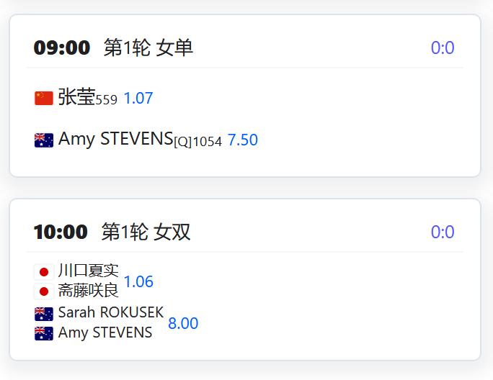The height and width of the screenshot is (380, 493).
Task: Open 0:0 score of 09:00 match
Action: [x=443, y=47]
